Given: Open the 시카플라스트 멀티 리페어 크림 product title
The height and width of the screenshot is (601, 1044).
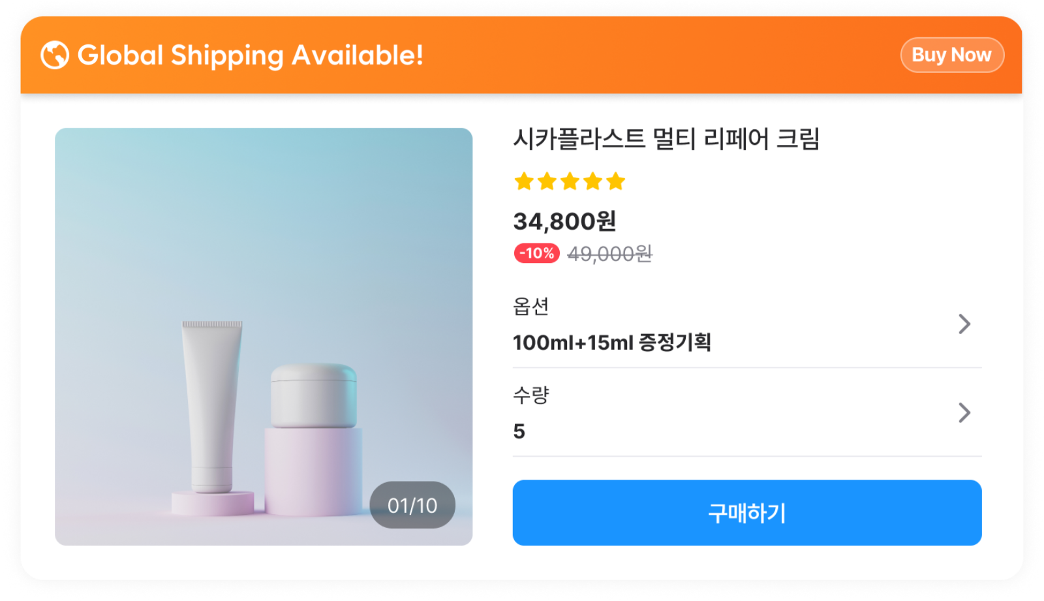Looking at the screenshot, I should click(x=666, y=139).
